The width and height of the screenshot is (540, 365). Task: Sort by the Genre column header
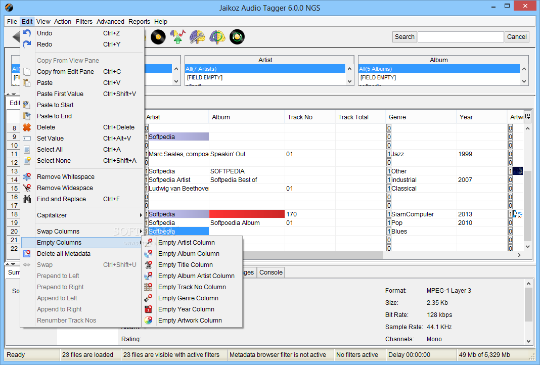421,117
